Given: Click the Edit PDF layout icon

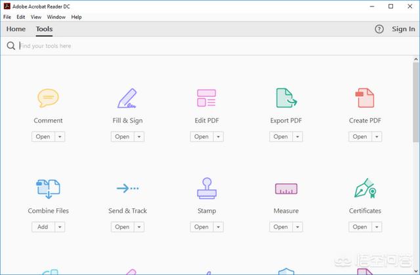Looking at the screenshot, I should 206,98.
